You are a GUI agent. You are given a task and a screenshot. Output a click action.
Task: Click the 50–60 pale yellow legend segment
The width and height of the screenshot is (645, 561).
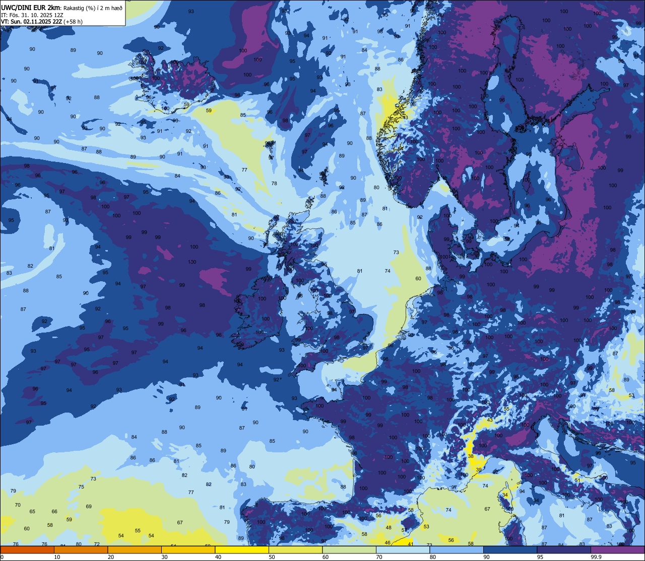pos(295,549)
